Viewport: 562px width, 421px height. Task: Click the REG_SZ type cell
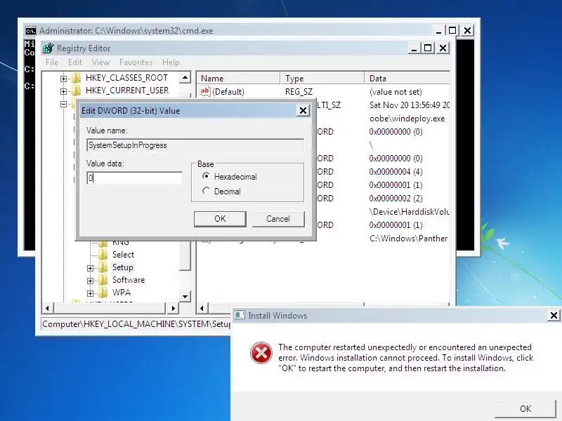(299, 92)
